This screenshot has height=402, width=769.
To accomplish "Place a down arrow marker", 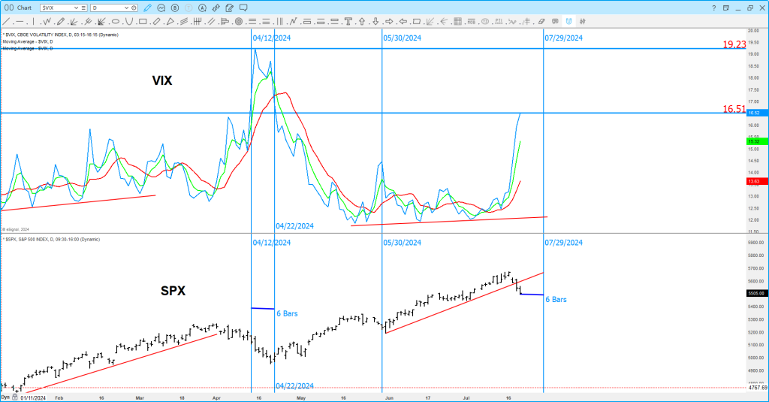I will coord(375,22).
